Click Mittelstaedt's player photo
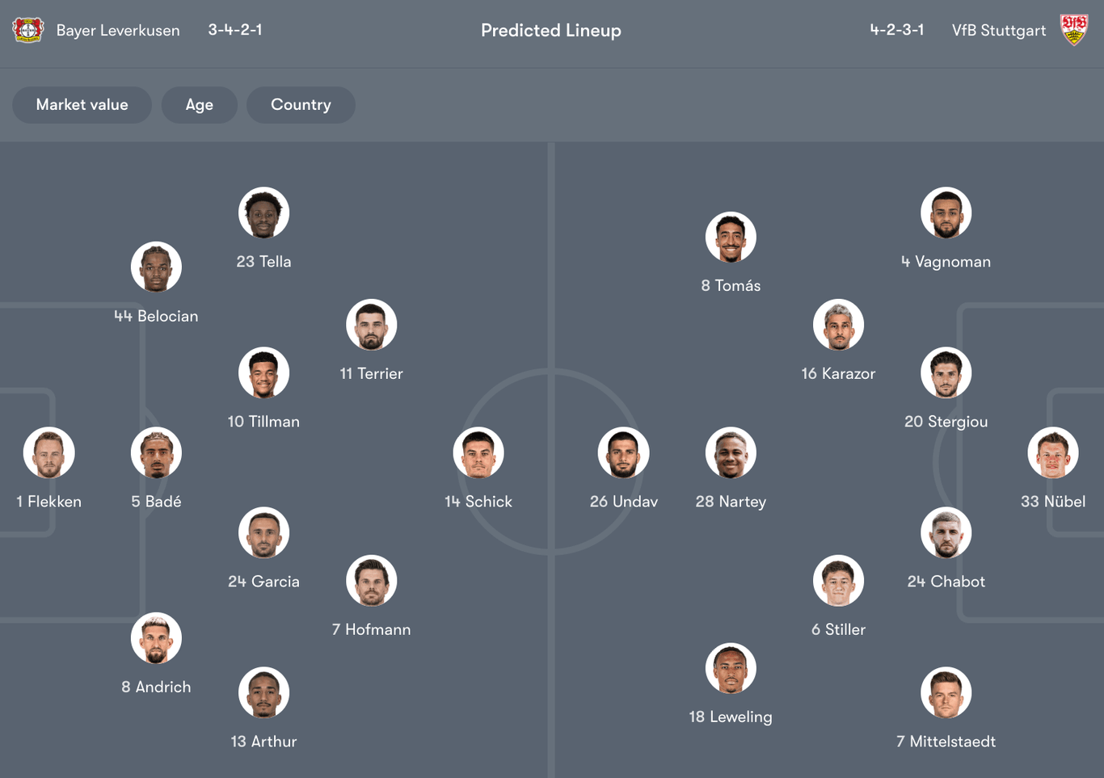The image size is (1104, 778). click(x=946, y=692)
